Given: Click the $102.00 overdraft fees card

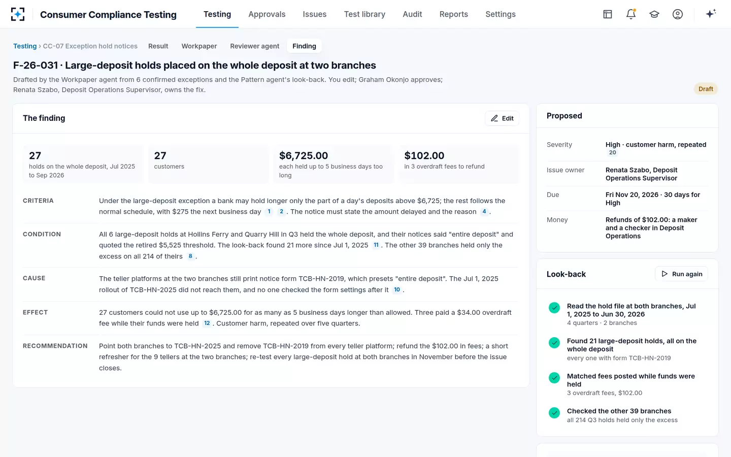Looking at the screenshot, I should [x=458, y=165].
